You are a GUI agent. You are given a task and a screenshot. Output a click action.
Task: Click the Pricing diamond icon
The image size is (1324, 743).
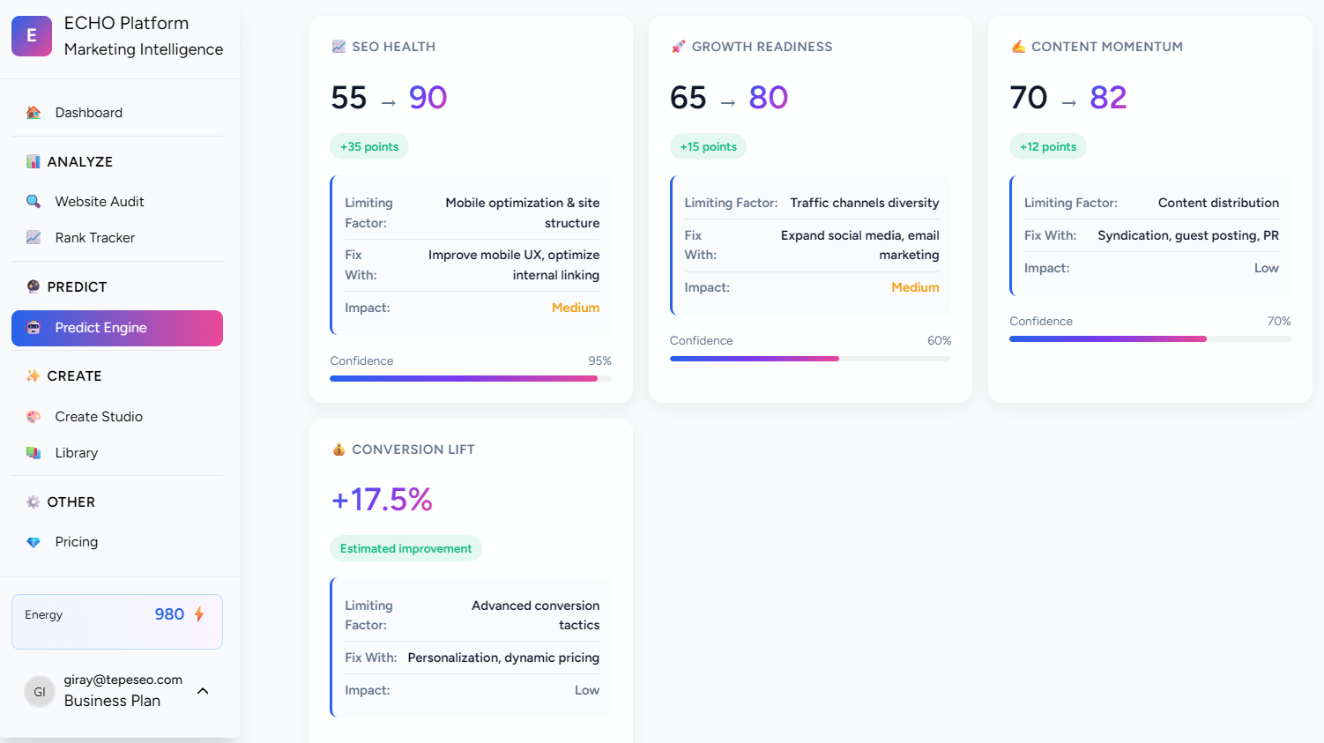click(33, 542)
